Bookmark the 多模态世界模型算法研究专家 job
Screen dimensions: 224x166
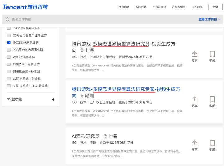coord(212,102)
